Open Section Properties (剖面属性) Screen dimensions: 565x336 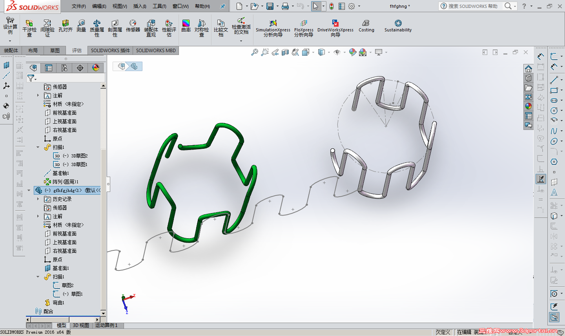click(115, 28)
